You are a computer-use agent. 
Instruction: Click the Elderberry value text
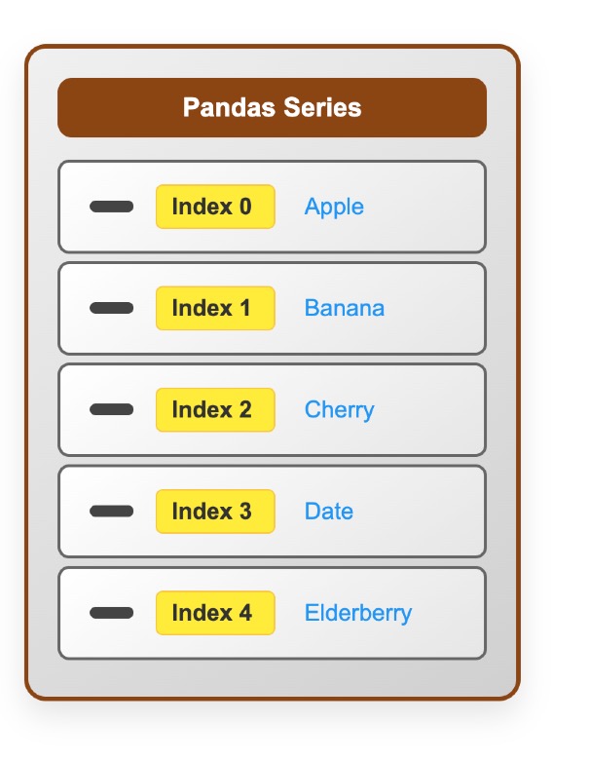[357, 613]
